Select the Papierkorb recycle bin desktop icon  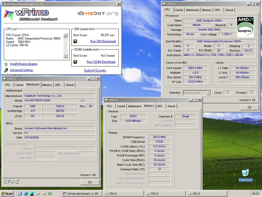click(245, 175)
